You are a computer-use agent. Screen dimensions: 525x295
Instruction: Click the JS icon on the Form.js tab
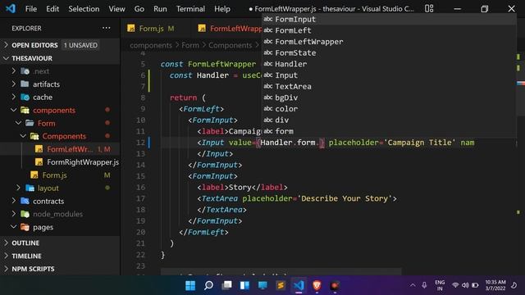131,29
